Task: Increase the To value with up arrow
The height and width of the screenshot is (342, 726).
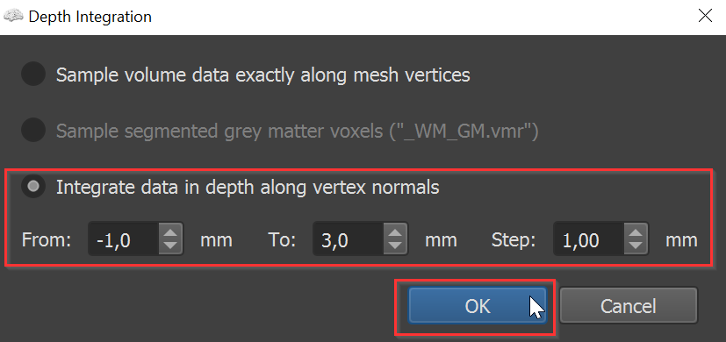Action: tap(395, 232)
